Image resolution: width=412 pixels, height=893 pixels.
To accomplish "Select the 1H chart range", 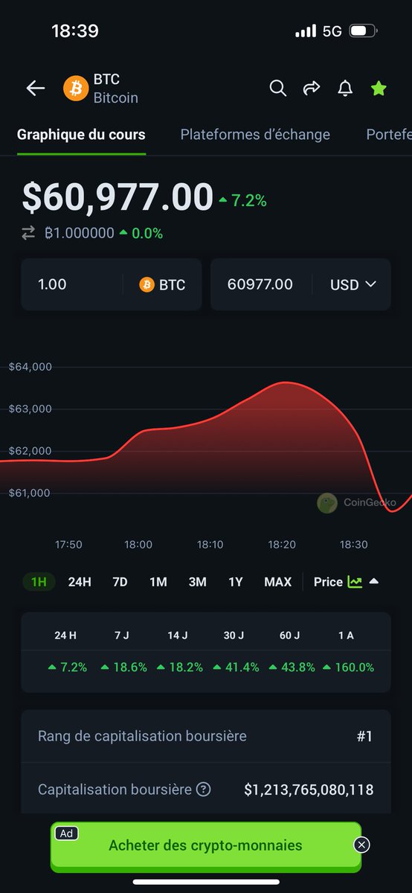I will click(x=39, y=582).
